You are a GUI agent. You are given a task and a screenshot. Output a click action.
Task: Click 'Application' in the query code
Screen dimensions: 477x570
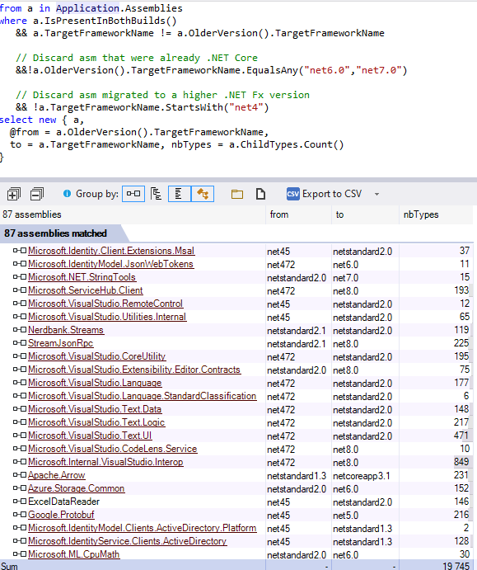click(x=87, y=8)
